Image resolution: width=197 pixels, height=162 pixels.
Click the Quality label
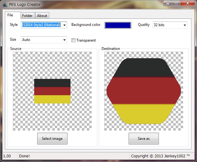[144, 25]
